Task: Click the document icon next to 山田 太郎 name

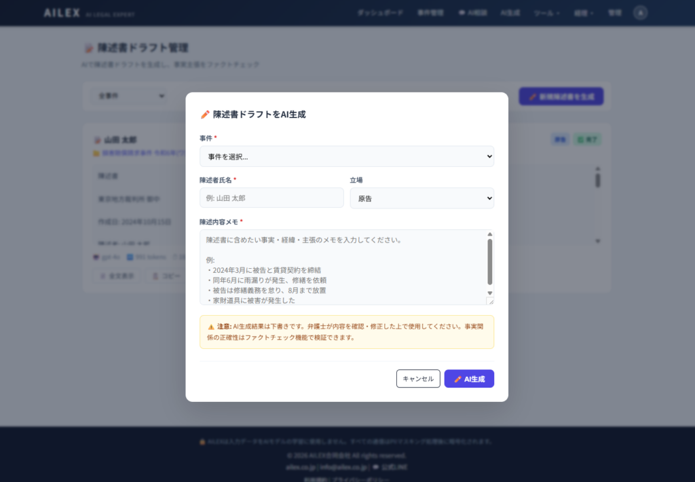Action: pyautogui.click(x=97, y=139)
